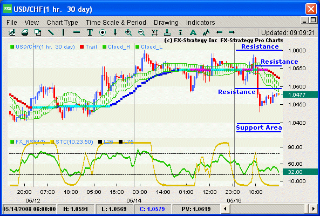Click the Updated: 09:09:21 timestamp
The height and width of the screenshot is (216, 320).
pos(288,32)
